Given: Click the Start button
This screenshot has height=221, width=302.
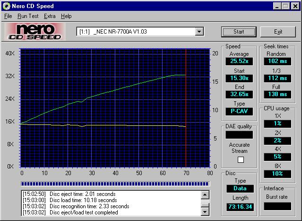Looking at the screenshot, I should (239, 32).
